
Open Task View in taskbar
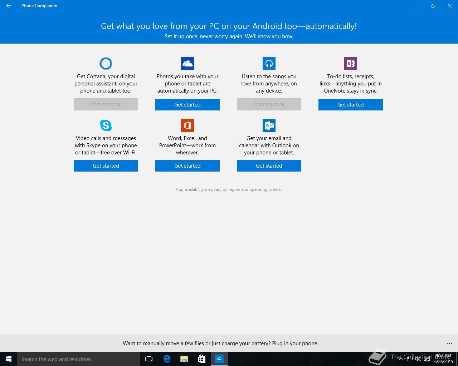149,359
